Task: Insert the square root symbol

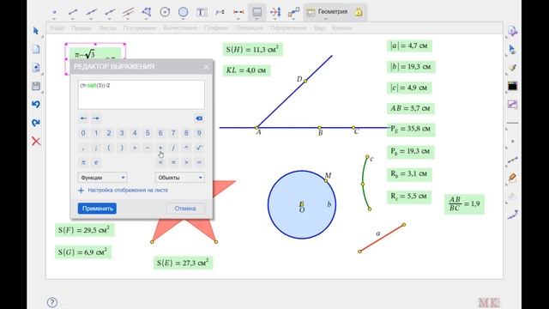Action: pyautogui.click(x=199, y=148)
